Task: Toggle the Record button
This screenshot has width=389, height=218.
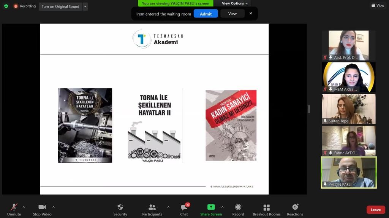Action: [238, 210]
